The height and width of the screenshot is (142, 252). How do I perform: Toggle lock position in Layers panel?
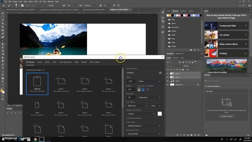click(177, 69)
